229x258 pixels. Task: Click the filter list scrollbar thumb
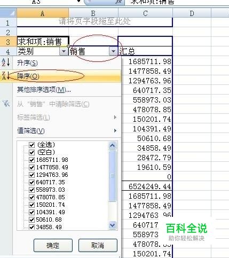pyautogui.click(x=112, y=176)
